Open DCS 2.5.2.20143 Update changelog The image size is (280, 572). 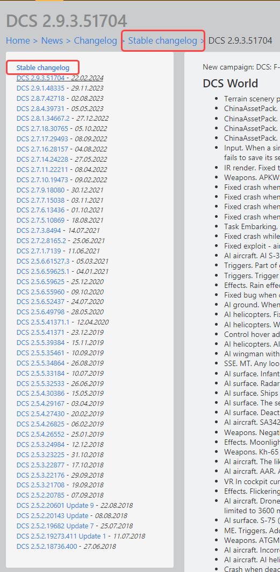pos(52,516)
